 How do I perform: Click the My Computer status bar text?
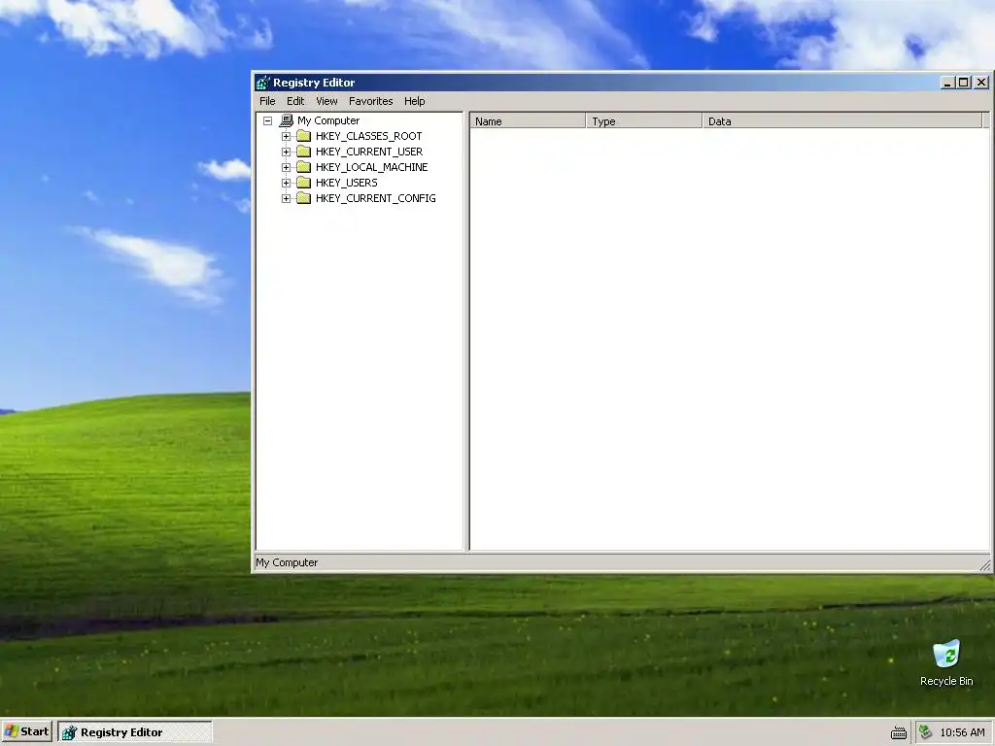point(287,562)
